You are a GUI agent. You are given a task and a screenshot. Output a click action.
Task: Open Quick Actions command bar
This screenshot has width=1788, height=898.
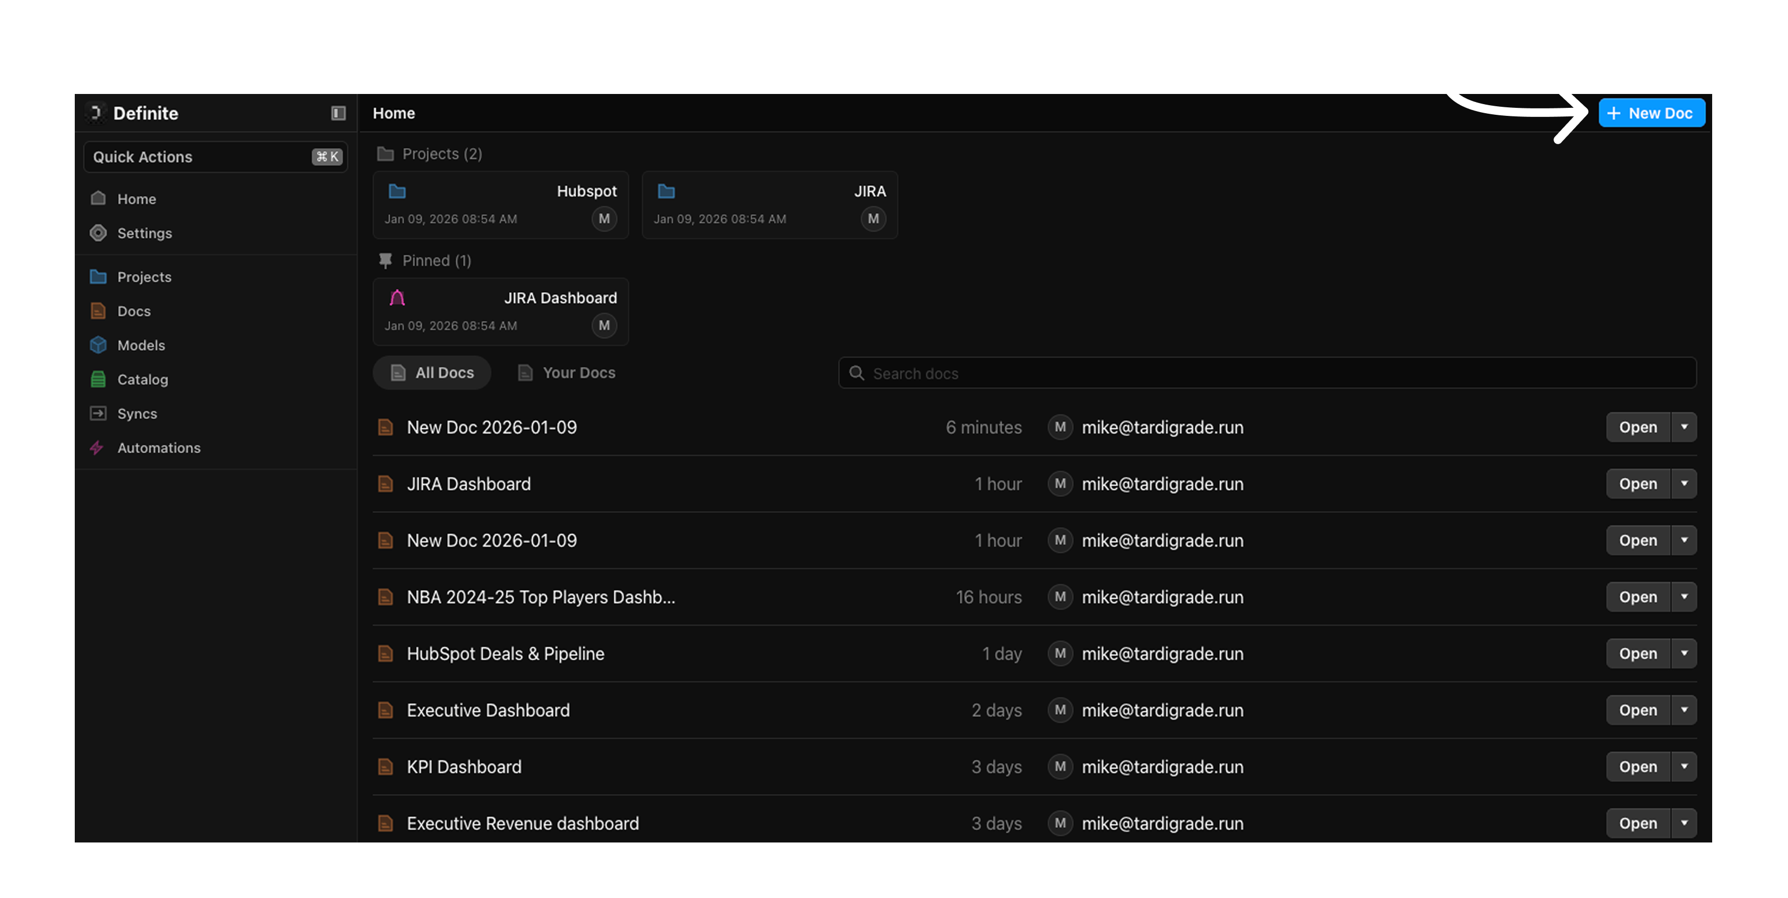(215, 157)
